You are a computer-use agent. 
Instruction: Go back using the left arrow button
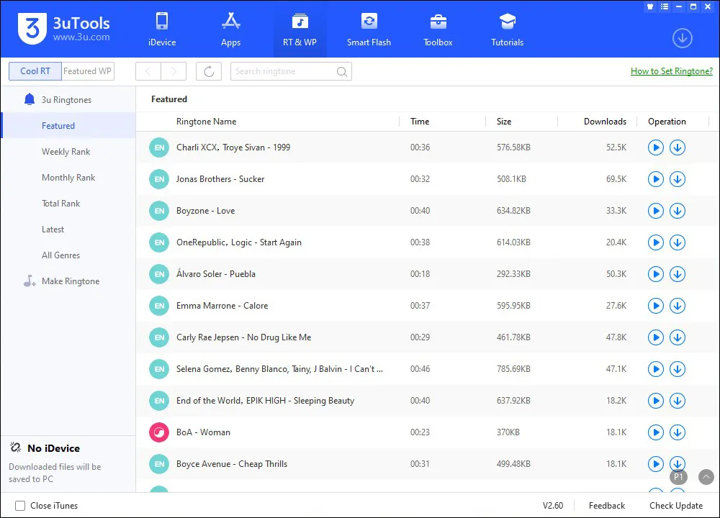click(x=148, y=71)
